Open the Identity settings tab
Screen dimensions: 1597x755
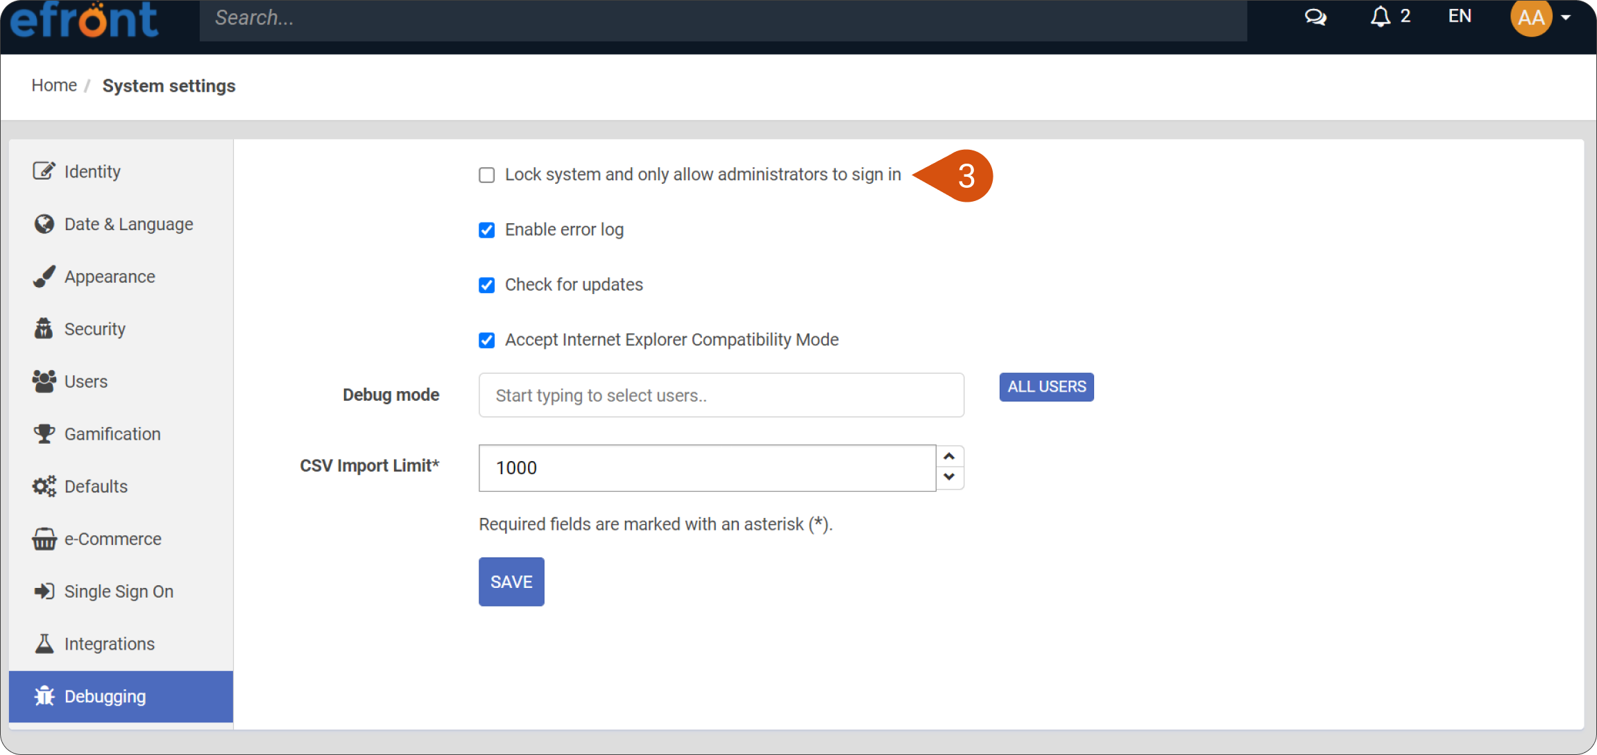(x=121, y=171)
